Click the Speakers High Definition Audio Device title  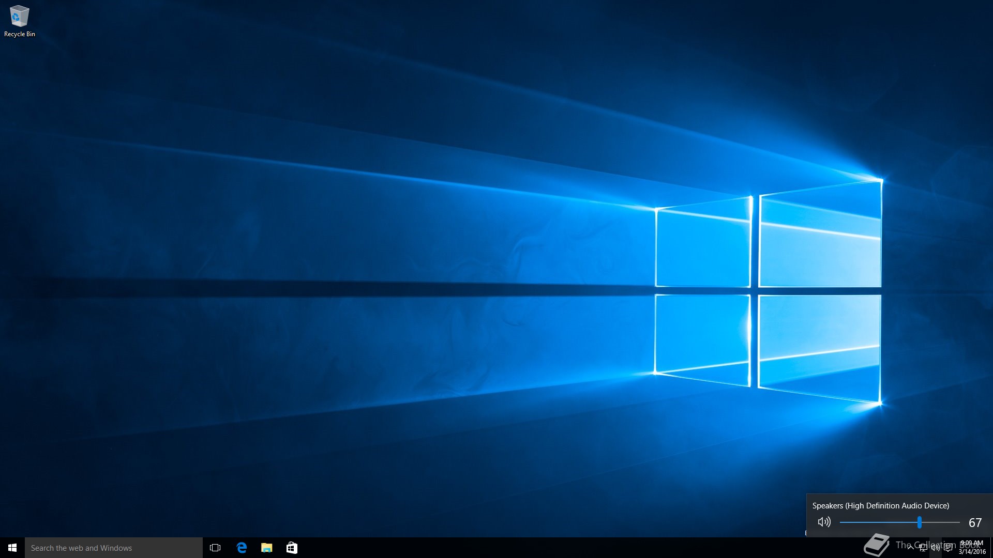(x=880, y=506)
